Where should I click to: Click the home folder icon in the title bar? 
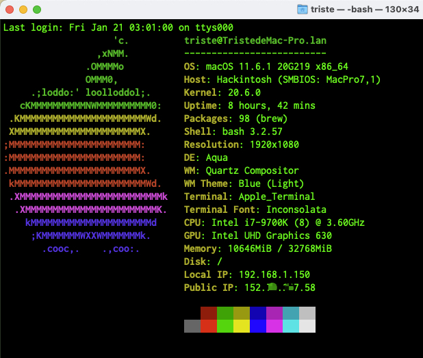point(302,10)
